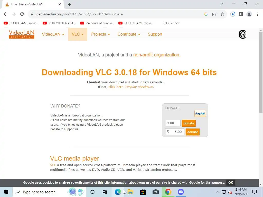263x197 pixels.
Task: Click the VLC media player heading
Action: (75, 159)
